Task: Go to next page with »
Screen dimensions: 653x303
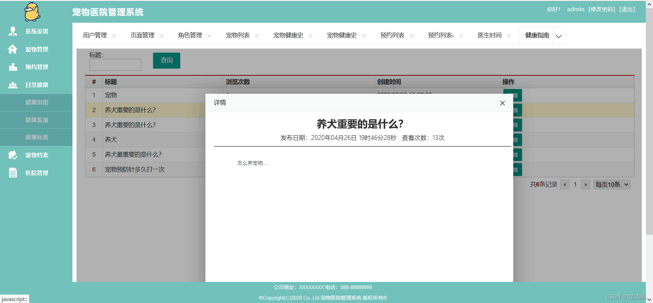Action: [x=586, y=184]
